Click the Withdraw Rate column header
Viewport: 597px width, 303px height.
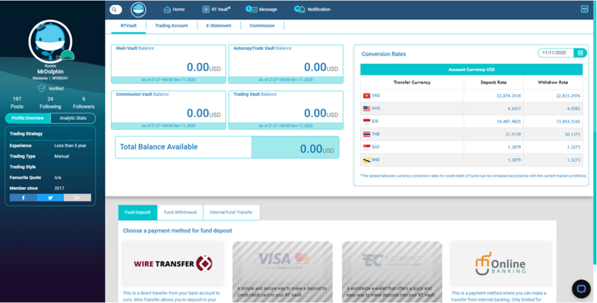click(x=553, y=82)
